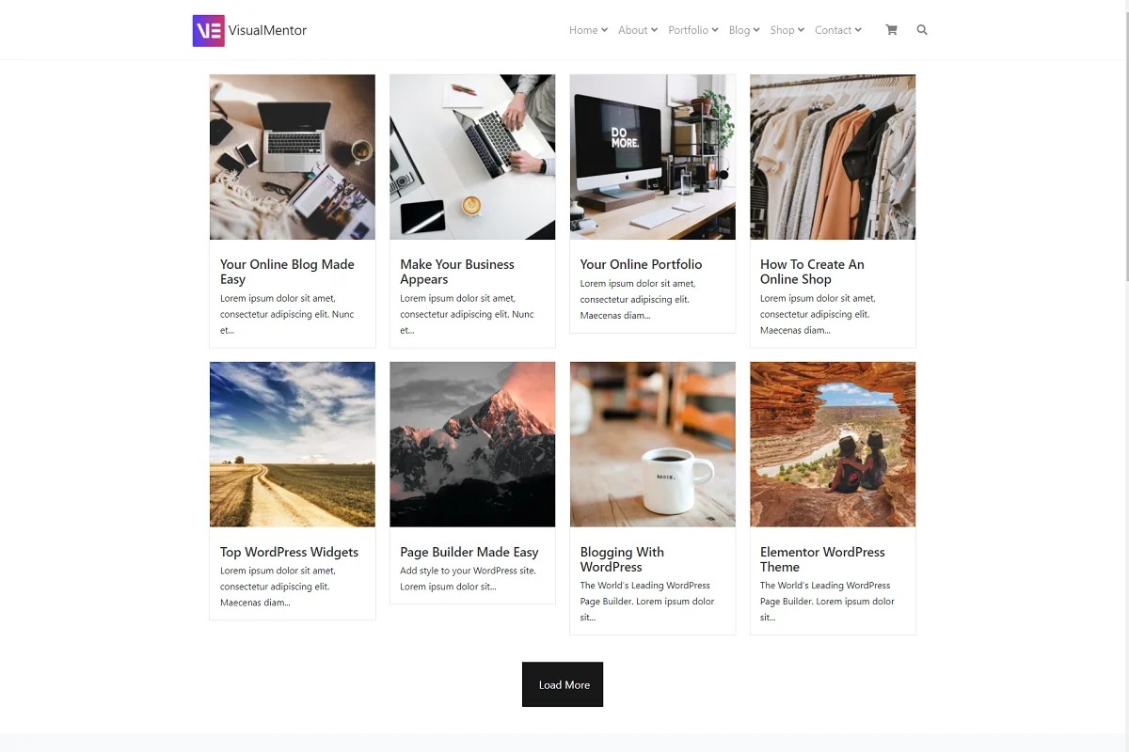Click the coffee mug thumbnail image
The height and width of the screenshot is (752, 1129).
[653, 445]
